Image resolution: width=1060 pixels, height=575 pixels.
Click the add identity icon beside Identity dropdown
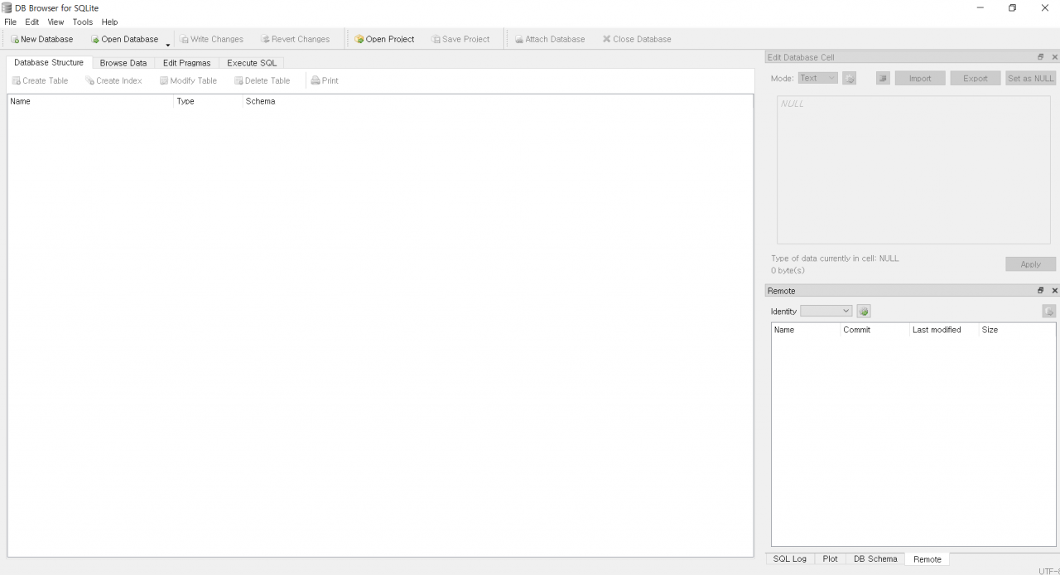tap(864, 312)
